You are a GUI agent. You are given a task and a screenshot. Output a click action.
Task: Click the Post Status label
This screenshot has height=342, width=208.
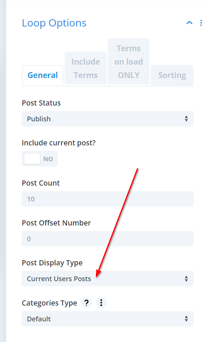tap(41, 103)
